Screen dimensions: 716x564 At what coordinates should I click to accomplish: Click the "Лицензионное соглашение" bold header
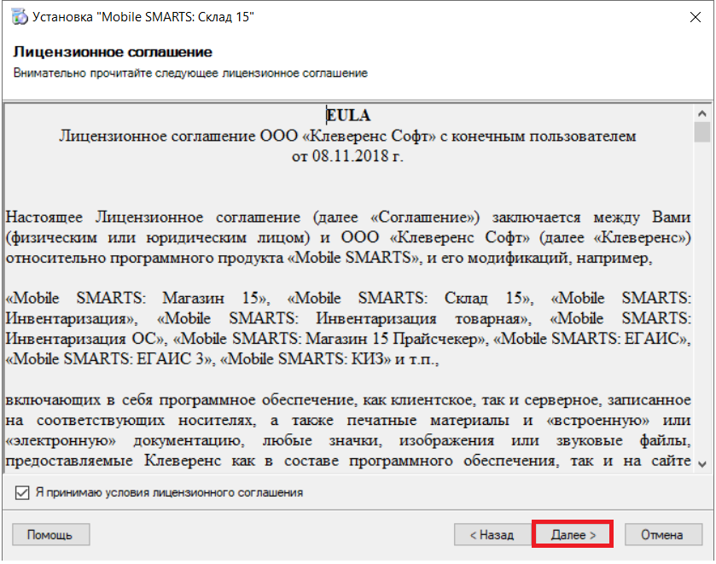coord(113,52)
